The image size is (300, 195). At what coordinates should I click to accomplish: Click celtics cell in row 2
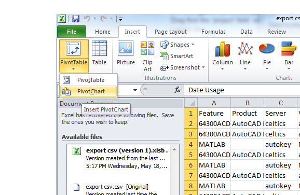(281, 124)
